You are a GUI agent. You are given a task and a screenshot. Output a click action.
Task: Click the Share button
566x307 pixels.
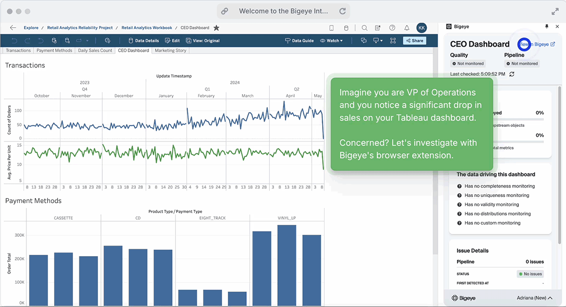[415, 41]
